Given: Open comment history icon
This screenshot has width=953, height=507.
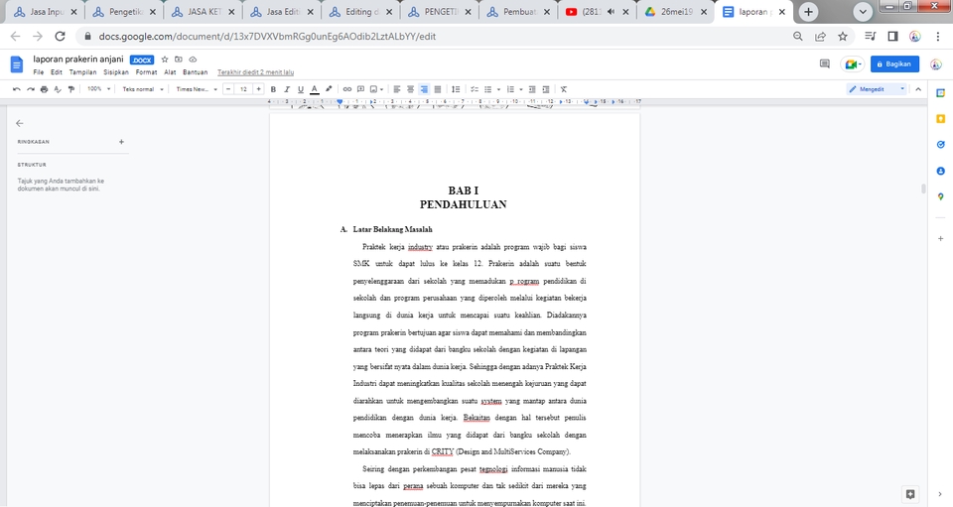Looking at the screenshot, I should [x=824, y=63].
